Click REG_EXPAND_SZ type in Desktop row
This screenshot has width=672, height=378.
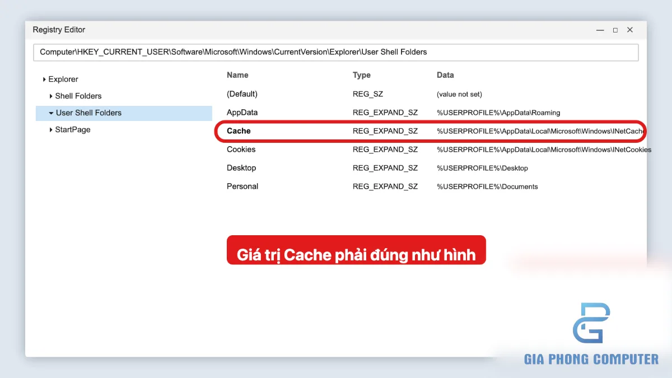coord(385,168)
